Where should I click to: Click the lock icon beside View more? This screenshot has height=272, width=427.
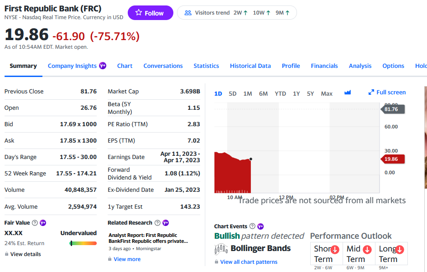pyautogui.click(x=110, y=259)
